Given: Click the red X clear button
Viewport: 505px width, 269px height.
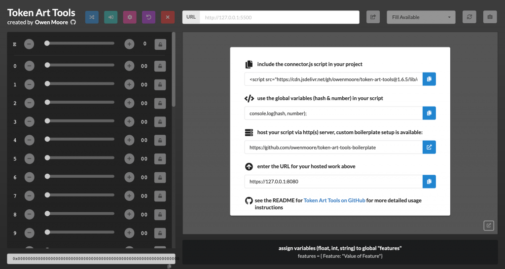Looking at the screenshot, I should tap(168, 17).
